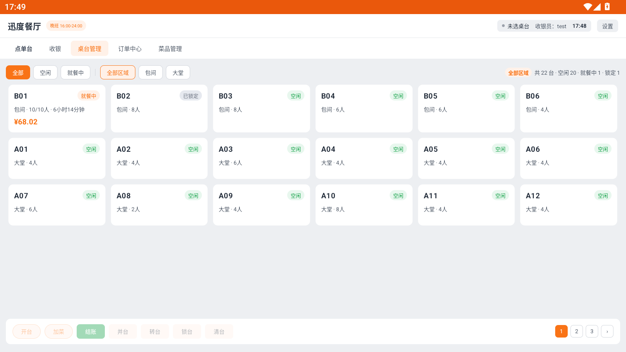This screenshot has height=352, width=626.
Task: Click the 未选桌台 cashier status pill
Action: (x=544, y=26)
